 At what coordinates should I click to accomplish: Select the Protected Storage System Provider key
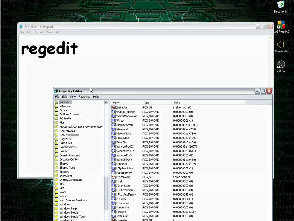81,127
